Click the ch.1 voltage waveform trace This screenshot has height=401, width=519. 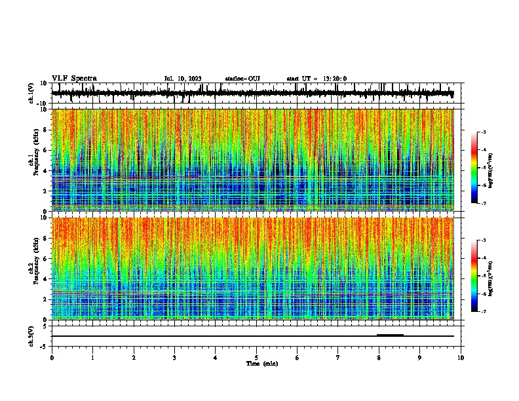[252, 93]
